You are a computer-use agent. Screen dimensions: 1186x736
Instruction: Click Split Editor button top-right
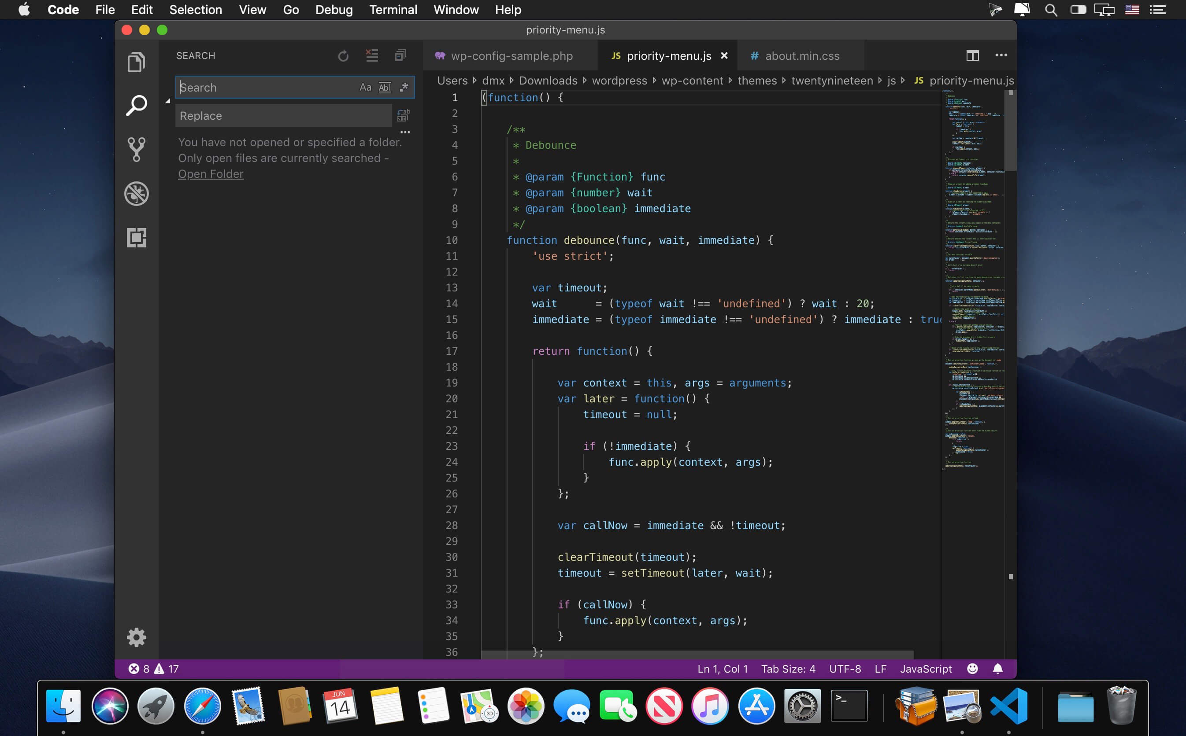coord(972,54)
